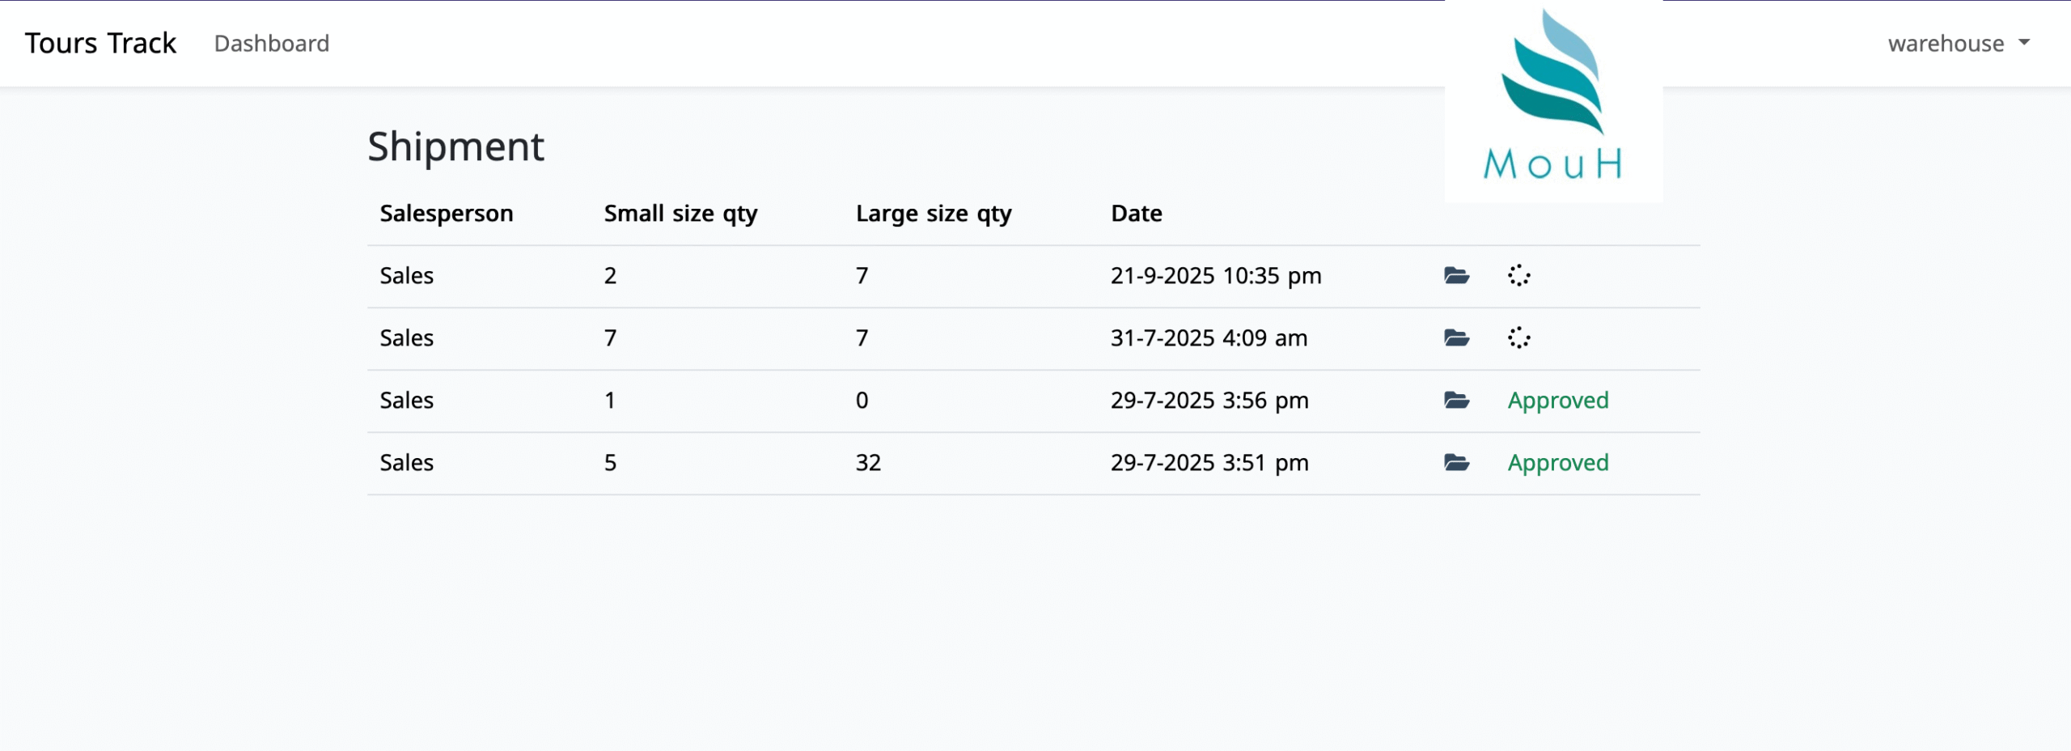Viewport: 2071px width, 751px height.
Task: Open folder icon for 31-7-2025 shipment
Action: pos(1456,338)
